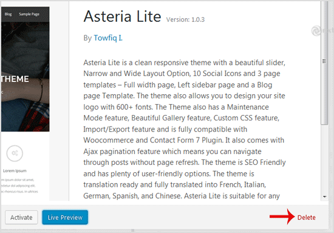The height and width of the screenshot is (233, 334).
Task: Open Live Preview of Asteria Lite
Action: 65,217
